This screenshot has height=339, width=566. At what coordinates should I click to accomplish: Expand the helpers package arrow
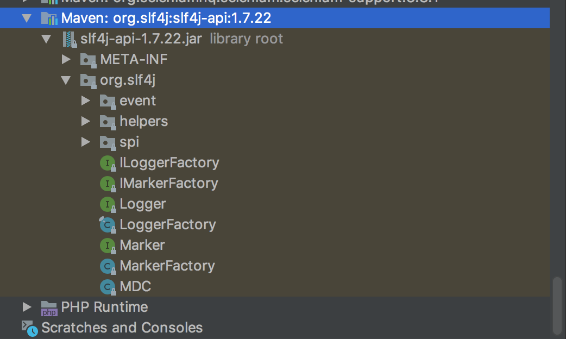[86, 122]
